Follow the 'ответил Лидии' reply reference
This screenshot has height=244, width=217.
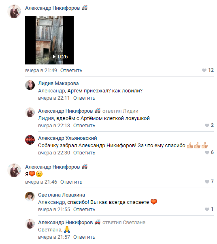coord(120,111)
